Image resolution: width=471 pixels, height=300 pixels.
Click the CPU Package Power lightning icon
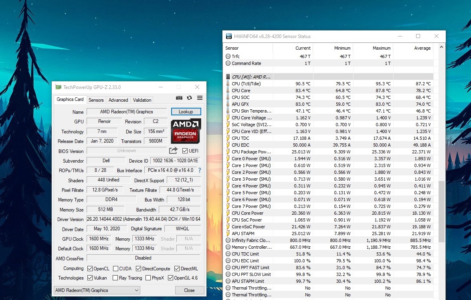[228, 152]
